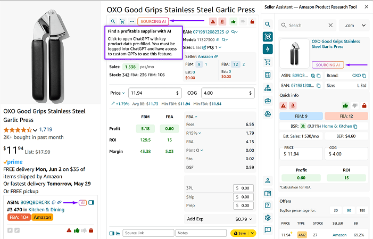This screenshot has height=239, width=373.
Task: Select BuyBox percentage for 90 days
Action: click(349, 210)
